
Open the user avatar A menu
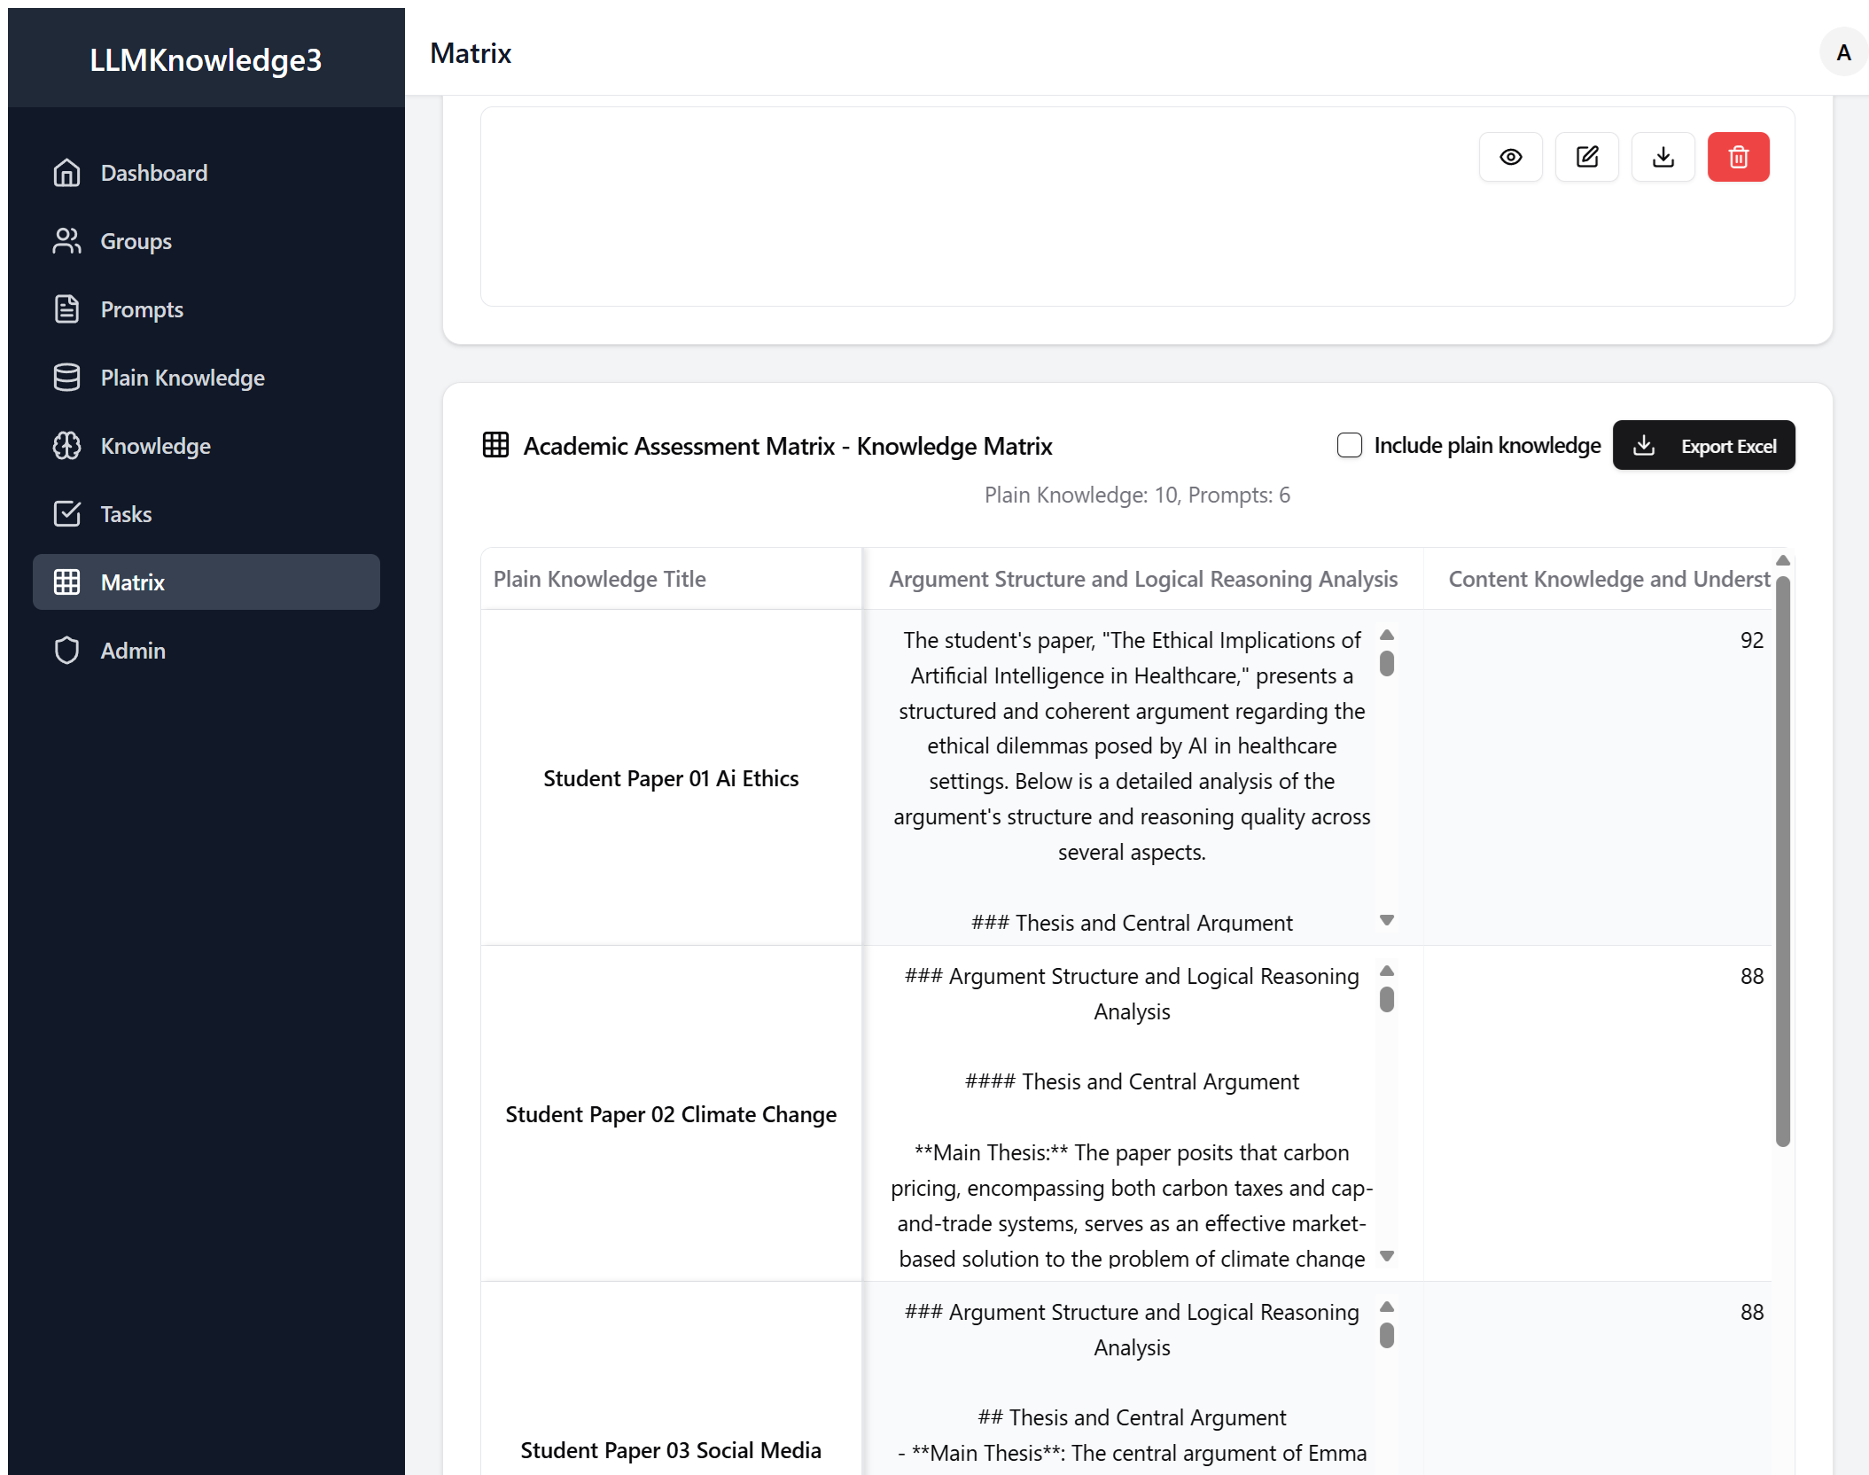click(x=1843, y=52)
